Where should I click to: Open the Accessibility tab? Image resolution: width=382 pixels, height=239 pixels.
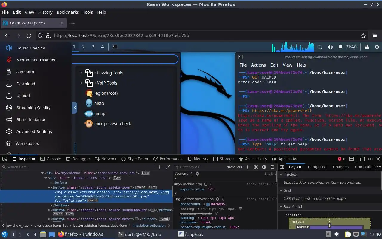pos(252,159)
